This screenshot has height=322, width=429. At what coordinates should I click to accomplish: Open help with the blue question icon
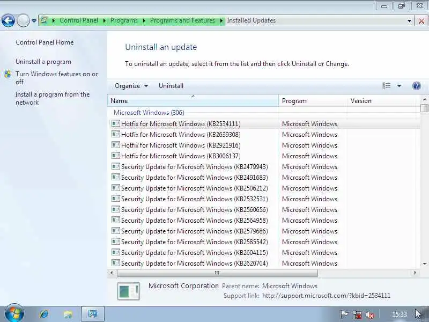pyautogui.click(x=417, y=86)
